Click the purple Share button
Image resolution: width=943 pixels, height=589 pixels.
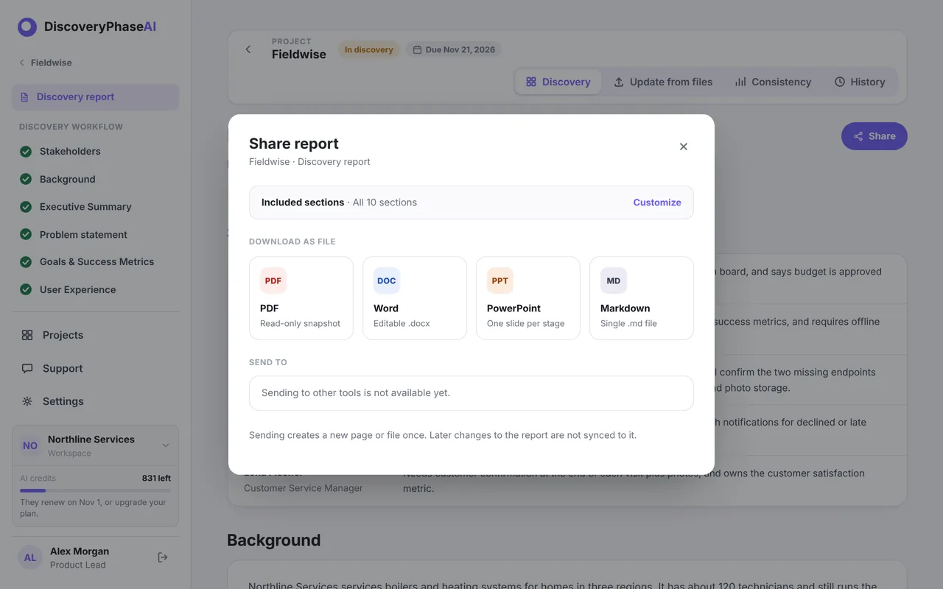pyautogui.click(x=874, y=136)
